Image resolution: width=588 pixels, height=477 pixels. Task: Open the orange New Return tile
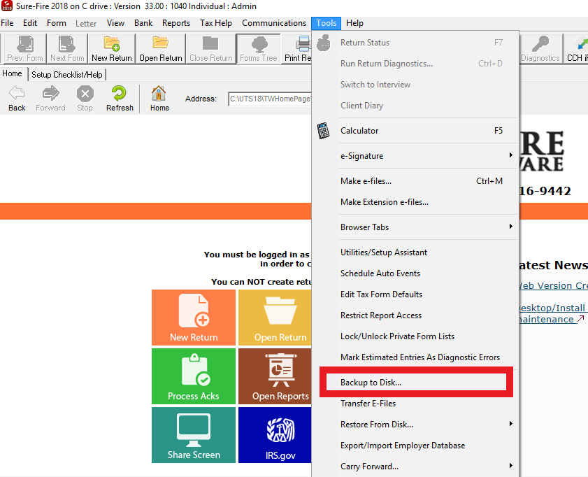[x=194, y=318]
